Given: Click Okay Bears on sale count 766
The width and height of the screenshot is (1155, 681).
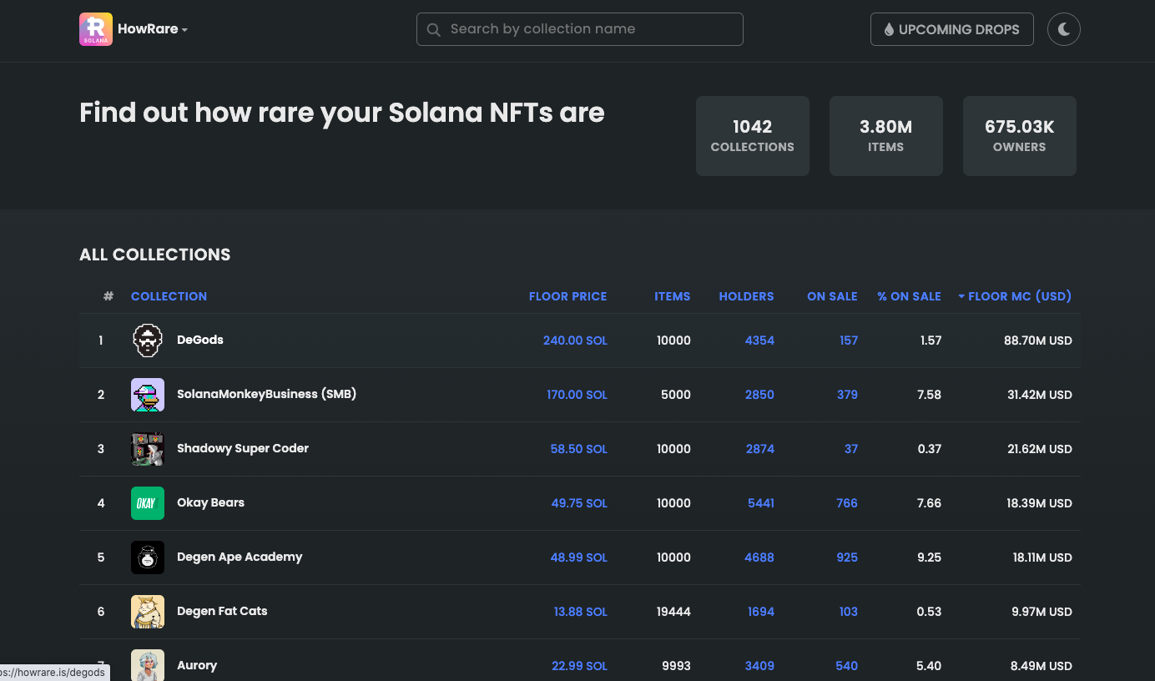Looking at the screenshot, I should [x=847, y=503].
